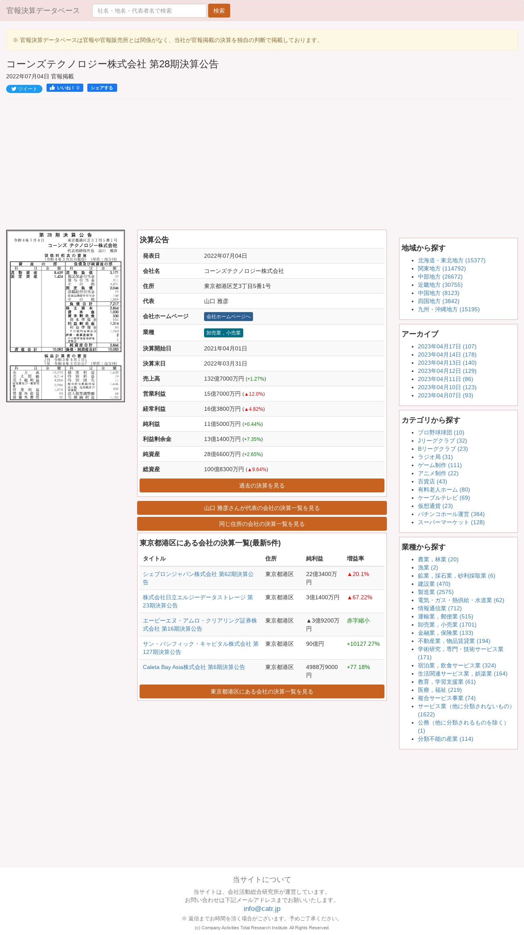This screenshot has width=524, height=935.
Task: Click the 検索 search button
Action: 219,11
